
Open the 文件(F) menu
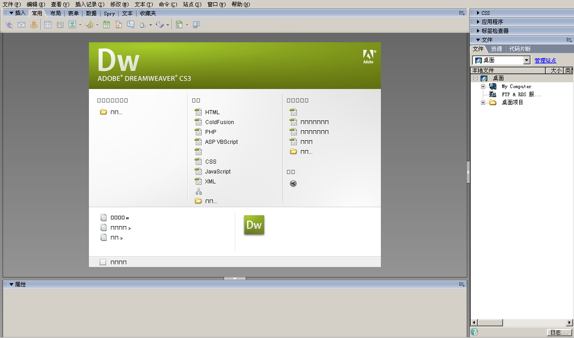[12, 4]
